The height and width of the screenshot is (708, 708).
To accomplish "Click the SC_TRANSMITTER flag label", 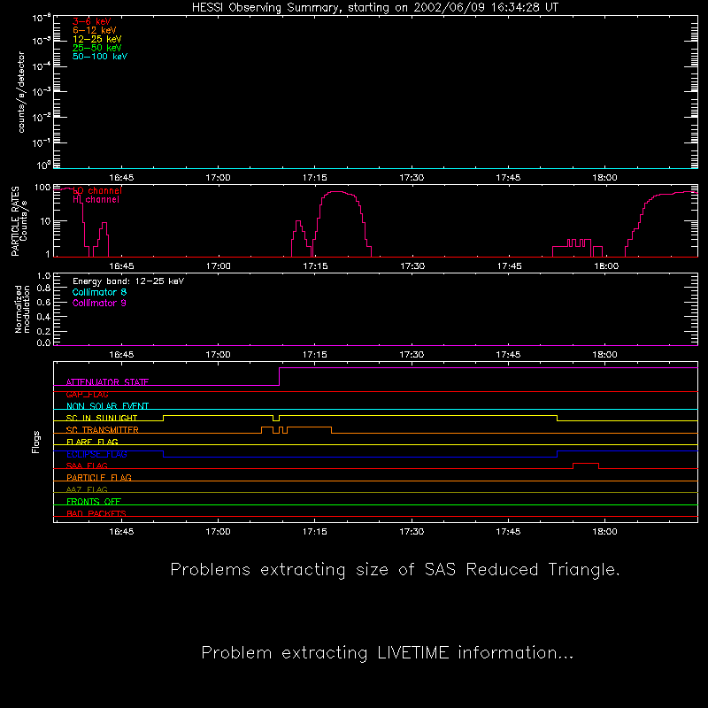I will tap(102, 430).
